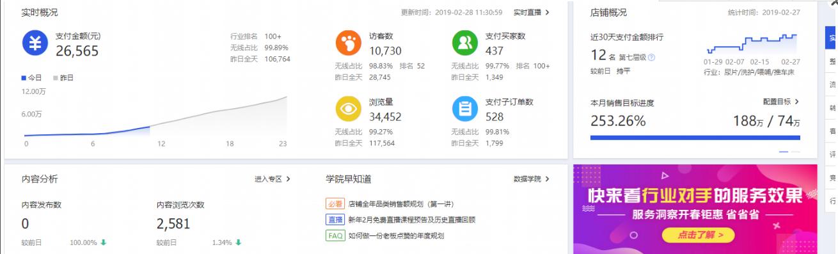Click the blue 直播 tag
Viewport: 838px width, 254px height.
335,219
